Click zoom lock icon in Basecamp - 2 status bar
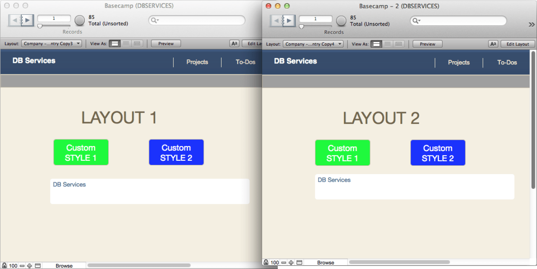Screen dimensions: 537x269 click(x=266, y=262)
